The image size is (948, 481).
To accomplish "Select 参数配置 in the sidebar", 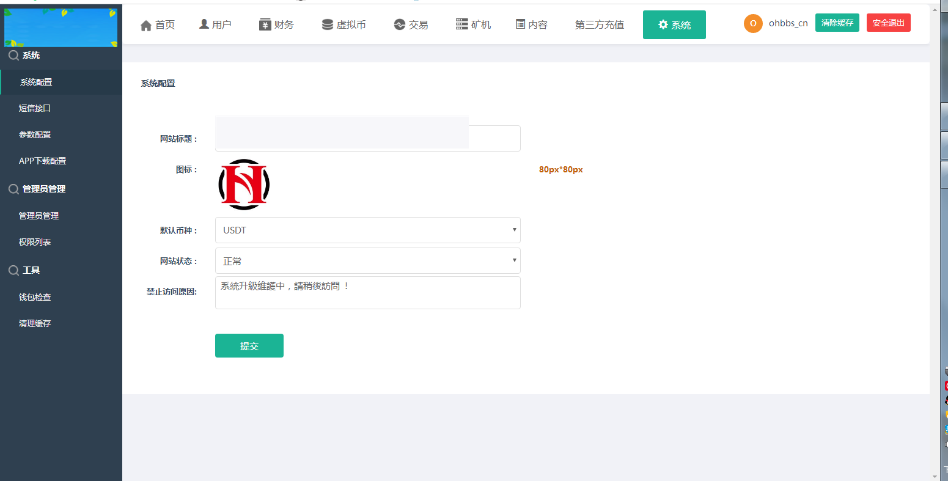I will (x=35, y=134).
